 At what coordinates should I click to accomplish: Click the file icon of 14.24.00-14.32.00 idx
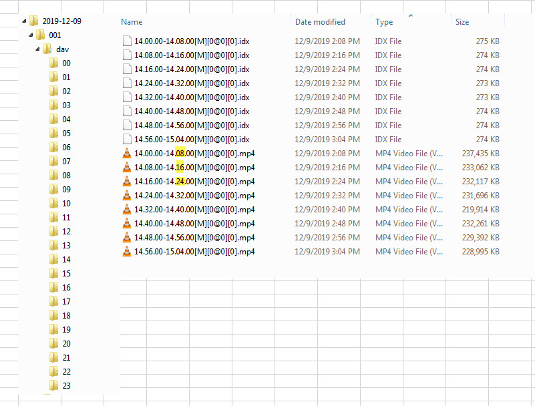(127, 83)
